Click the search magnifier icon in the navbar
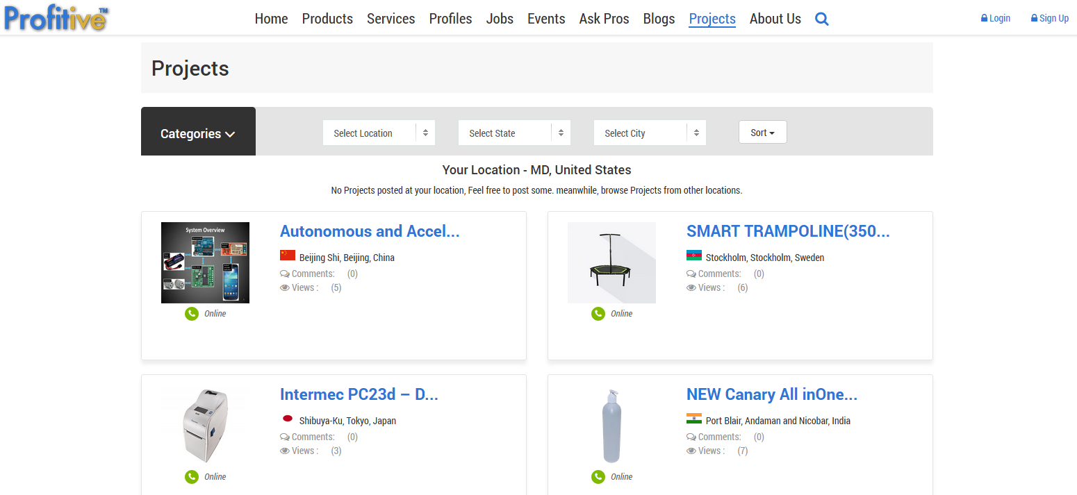1077x495 pixels. coord(821,19)
